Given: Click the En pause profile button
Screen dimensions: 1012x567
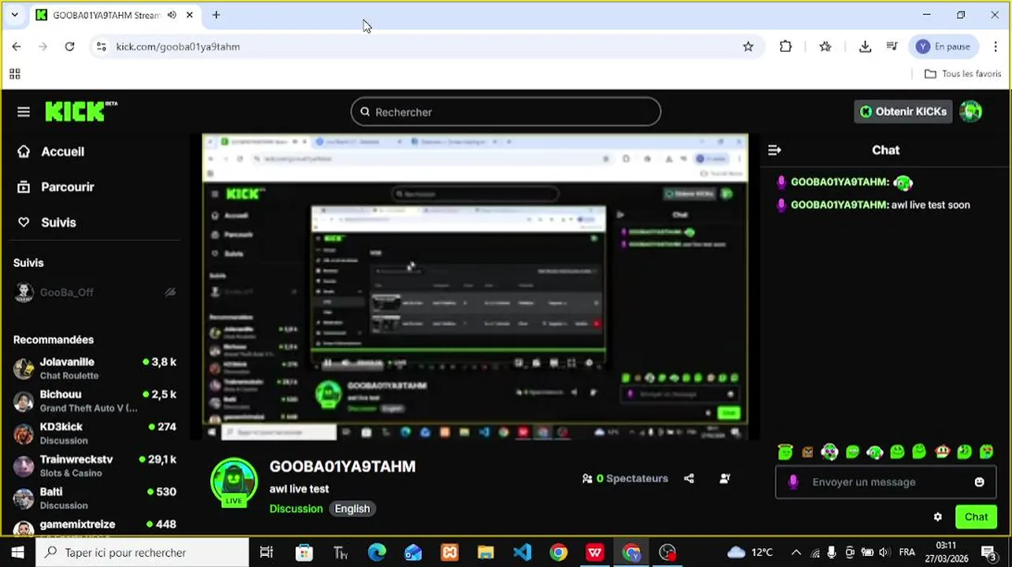Looking at the screenshot, I should coord(943,46).
